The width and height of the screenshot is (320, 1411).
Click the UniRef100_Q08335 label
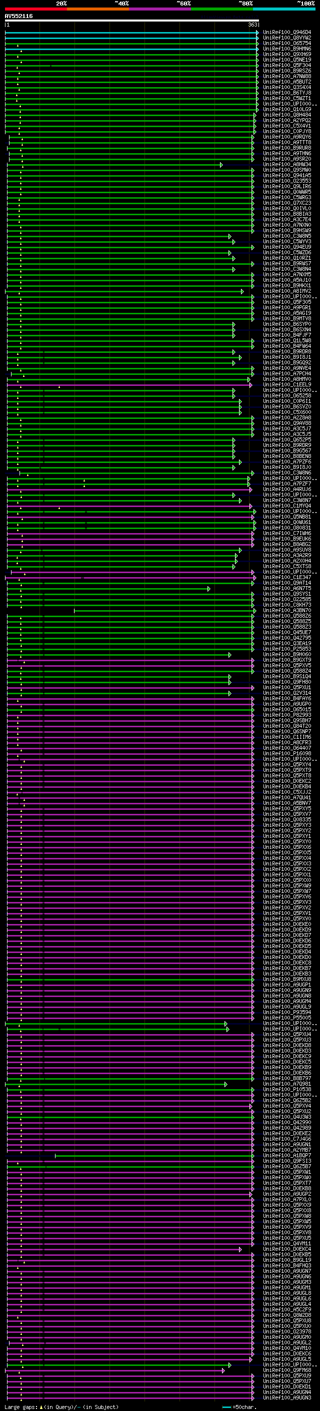click(x=287, y=819)
